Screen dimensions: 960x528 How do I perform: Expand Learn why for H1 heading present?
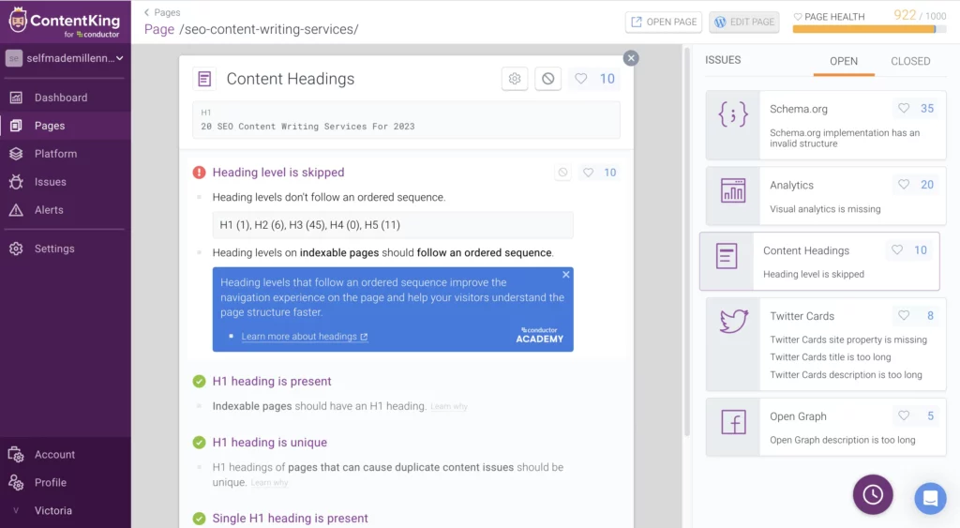449,407
